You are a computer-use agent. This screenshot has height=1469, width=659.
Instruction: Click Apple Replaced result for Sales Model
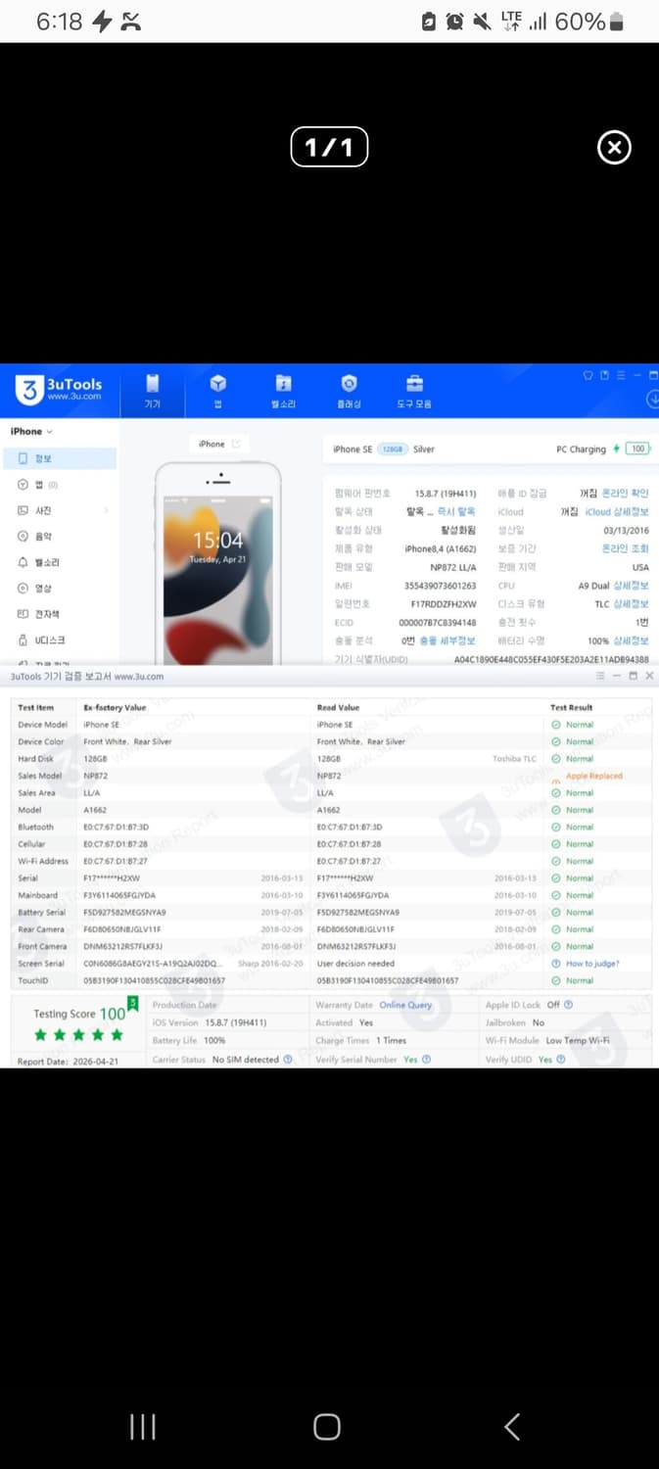pyautogui.click(x=593, y=776)
